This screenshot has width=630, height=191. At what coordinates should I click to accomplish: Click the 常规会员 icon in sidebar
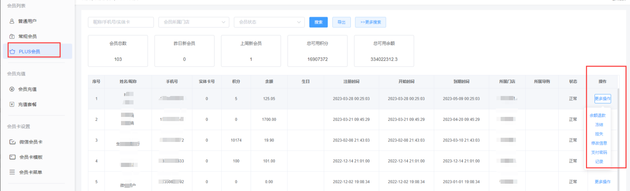click(x=12, y=37)
